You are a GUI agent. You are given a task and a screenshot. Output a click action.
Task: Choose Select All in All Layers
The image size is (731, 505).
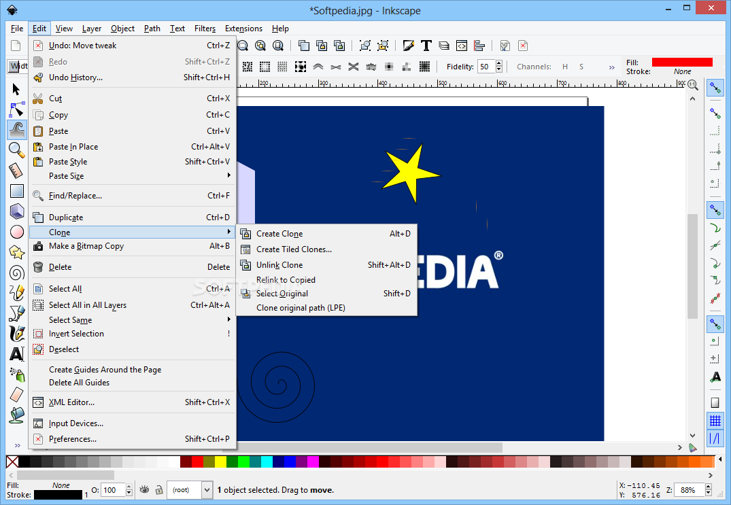(133, 305)
